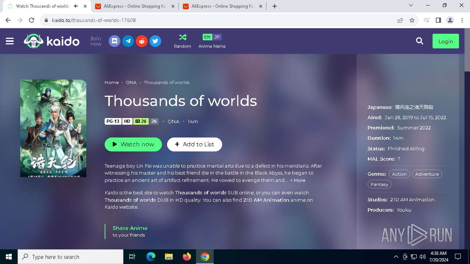Click the address bar URL
Image resolution: width=470 pixels, height=264 pixels.
tap(94, 20)
